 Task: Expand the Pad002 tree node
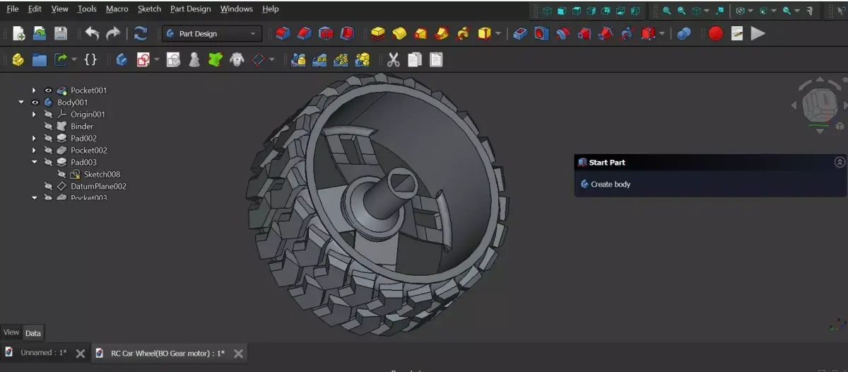[33, 139]
